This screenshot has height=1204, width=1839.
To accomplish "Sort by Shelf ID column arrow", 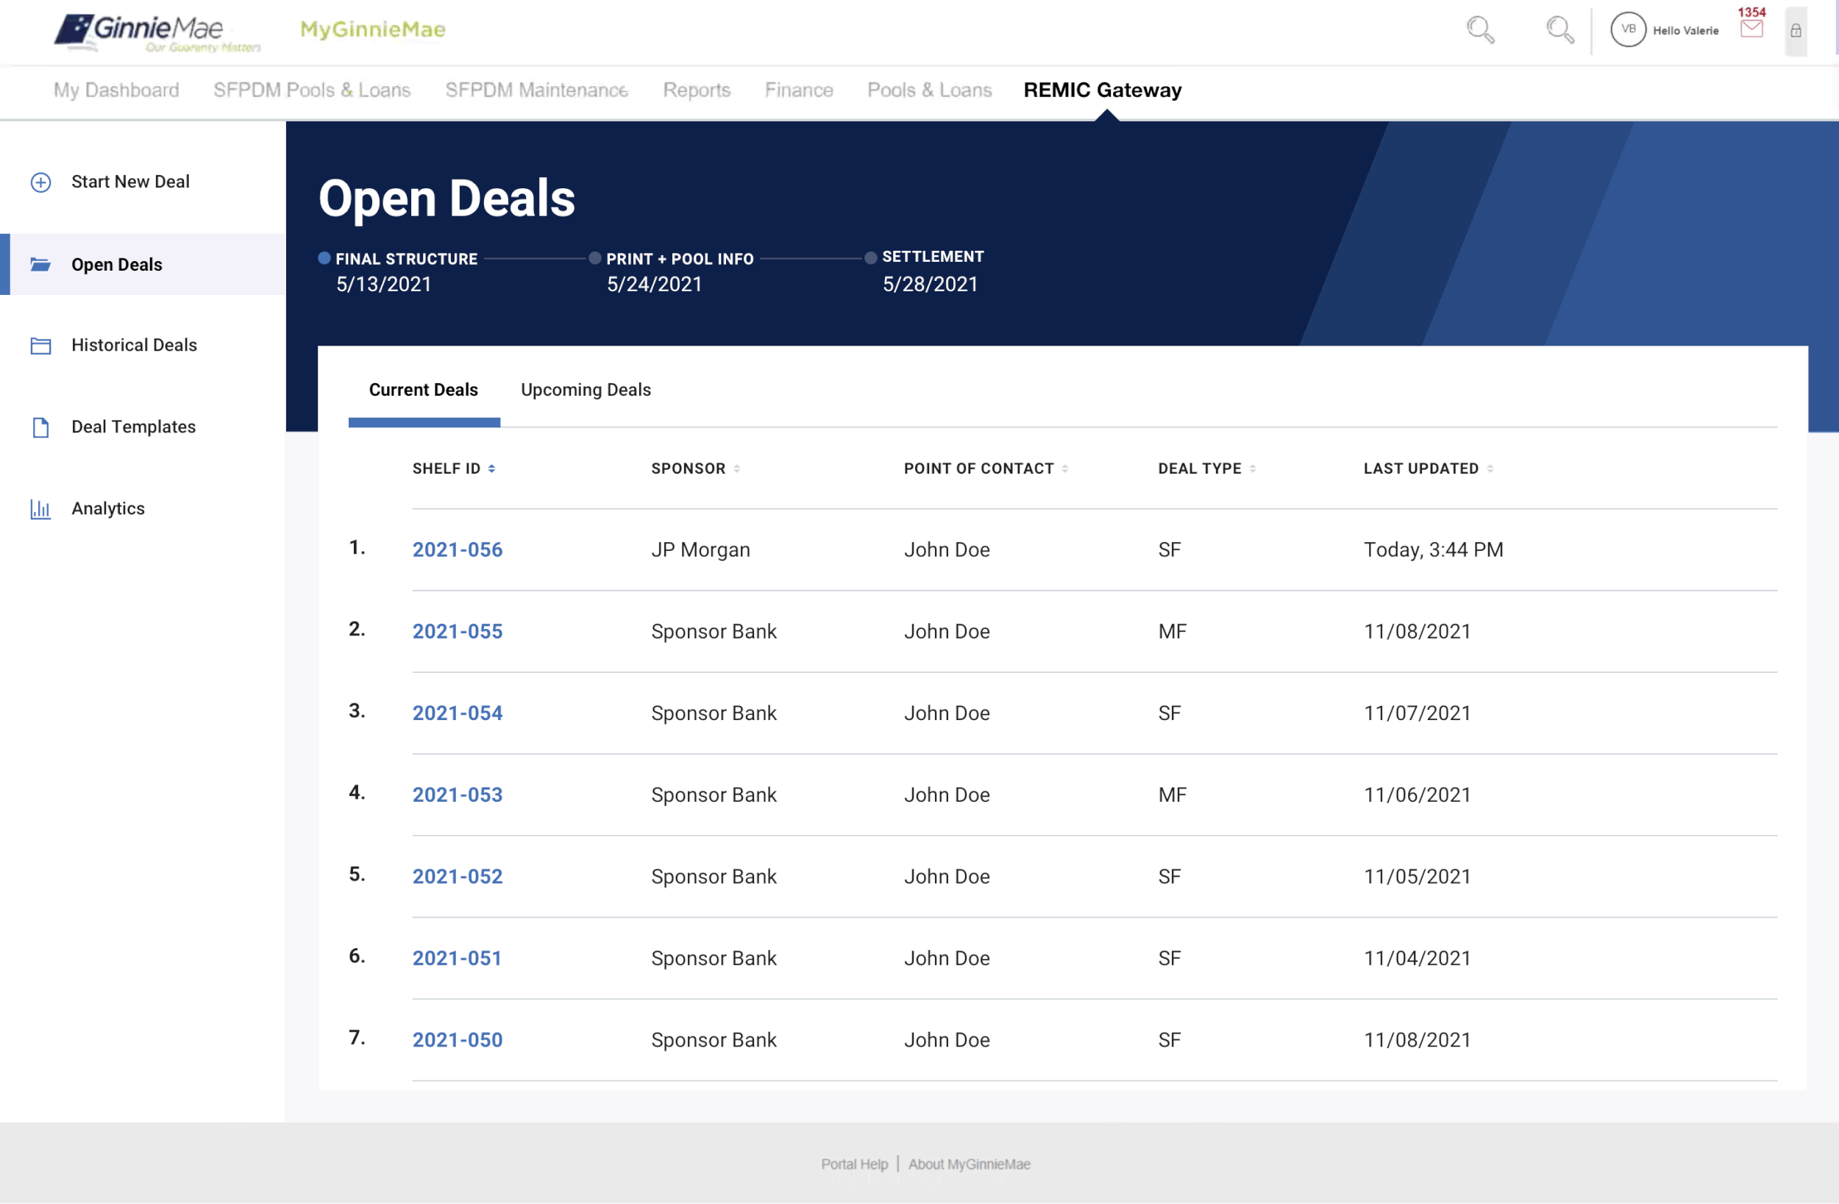I will tap(491, 469).
